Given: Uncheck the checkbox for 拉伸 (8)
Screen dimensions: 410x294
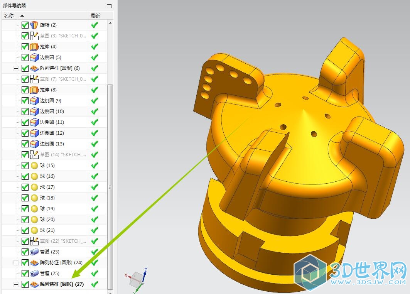Looking at the screenshot, I should [25, 90].
